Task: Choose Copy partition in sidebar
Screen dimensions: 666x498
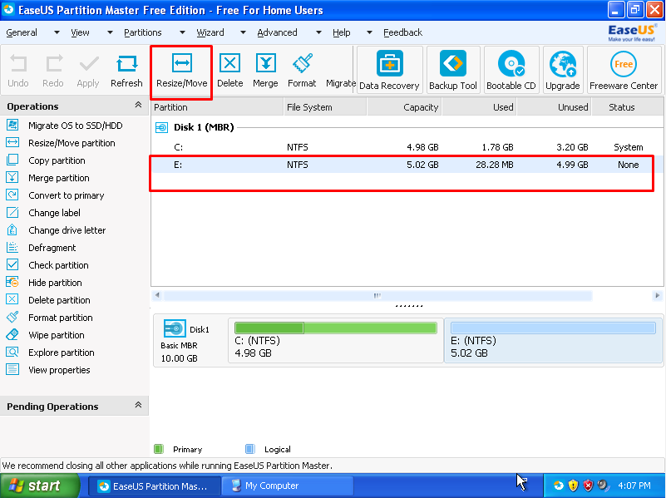Action: click(x=57, y=160)
